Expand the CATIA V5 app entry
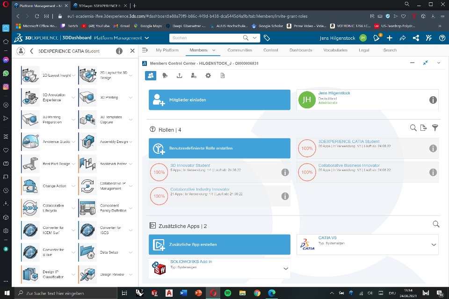The image size is (449, 299). click(434, 245)
